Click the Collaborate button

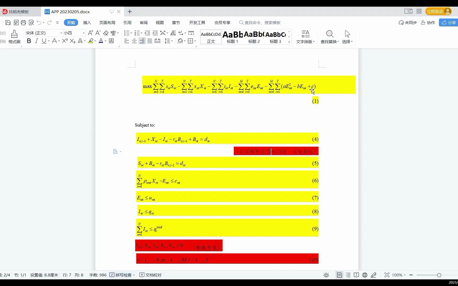(428, 23)
